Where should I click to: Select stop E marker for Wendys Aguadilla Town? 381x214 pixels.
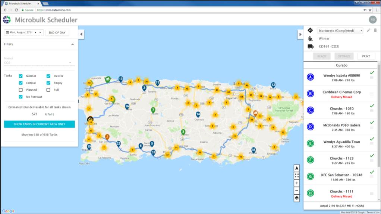(x=310, y=143)
